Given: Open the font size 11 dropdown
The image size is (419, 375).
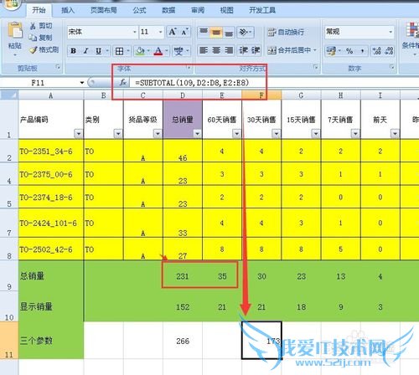Looking at the screenshot, I should pyautogui.click(x=160, y=32).
